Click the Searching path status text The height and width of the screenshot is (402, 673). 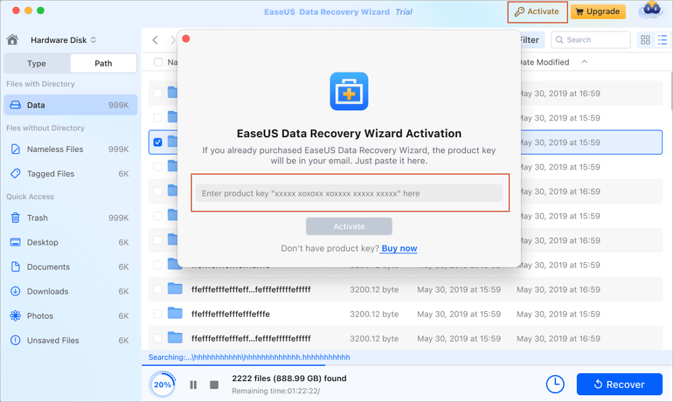250,357
